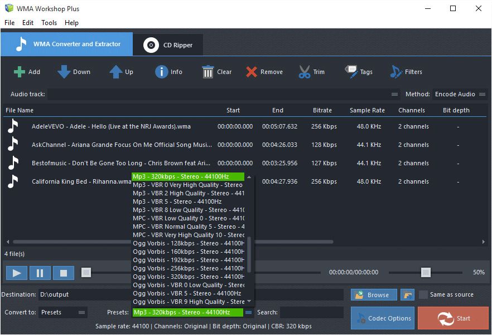The width and height of the screenshot is (492, 335).
Task: Open the Method Encode Audio dropdown
Action: (460, 94)
